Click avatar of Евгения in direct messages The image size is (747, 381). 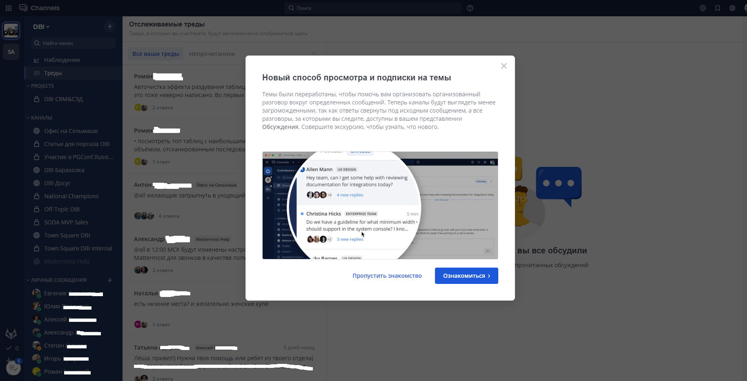[36, 293]
